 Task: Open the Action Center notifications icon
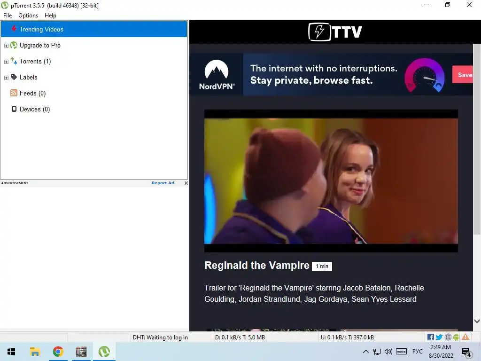(466, 352)
